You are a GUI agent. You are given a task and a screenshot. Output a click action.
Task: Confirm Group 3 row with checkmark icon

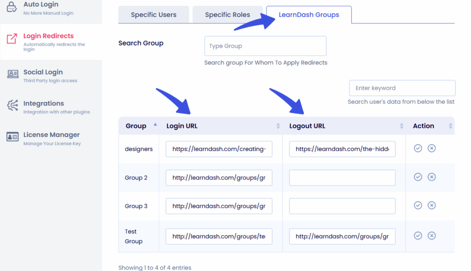418,205
